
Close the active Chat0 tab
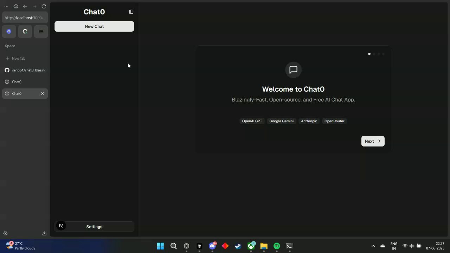43,93
